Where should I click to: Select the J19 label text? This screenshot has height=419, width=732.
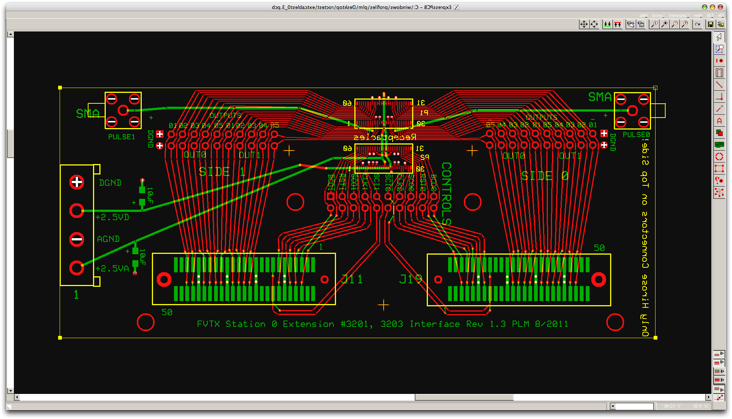(x=411, y=279)
